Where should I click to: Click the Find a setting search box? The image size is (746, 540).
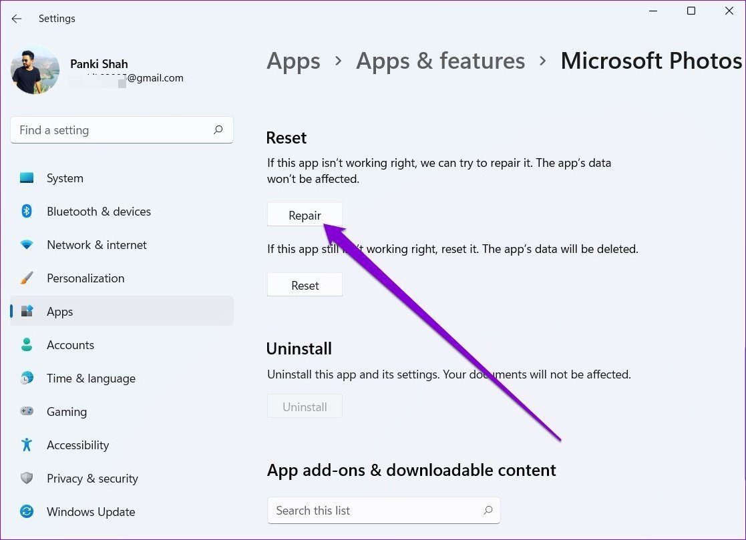click(x=114, y=130)
